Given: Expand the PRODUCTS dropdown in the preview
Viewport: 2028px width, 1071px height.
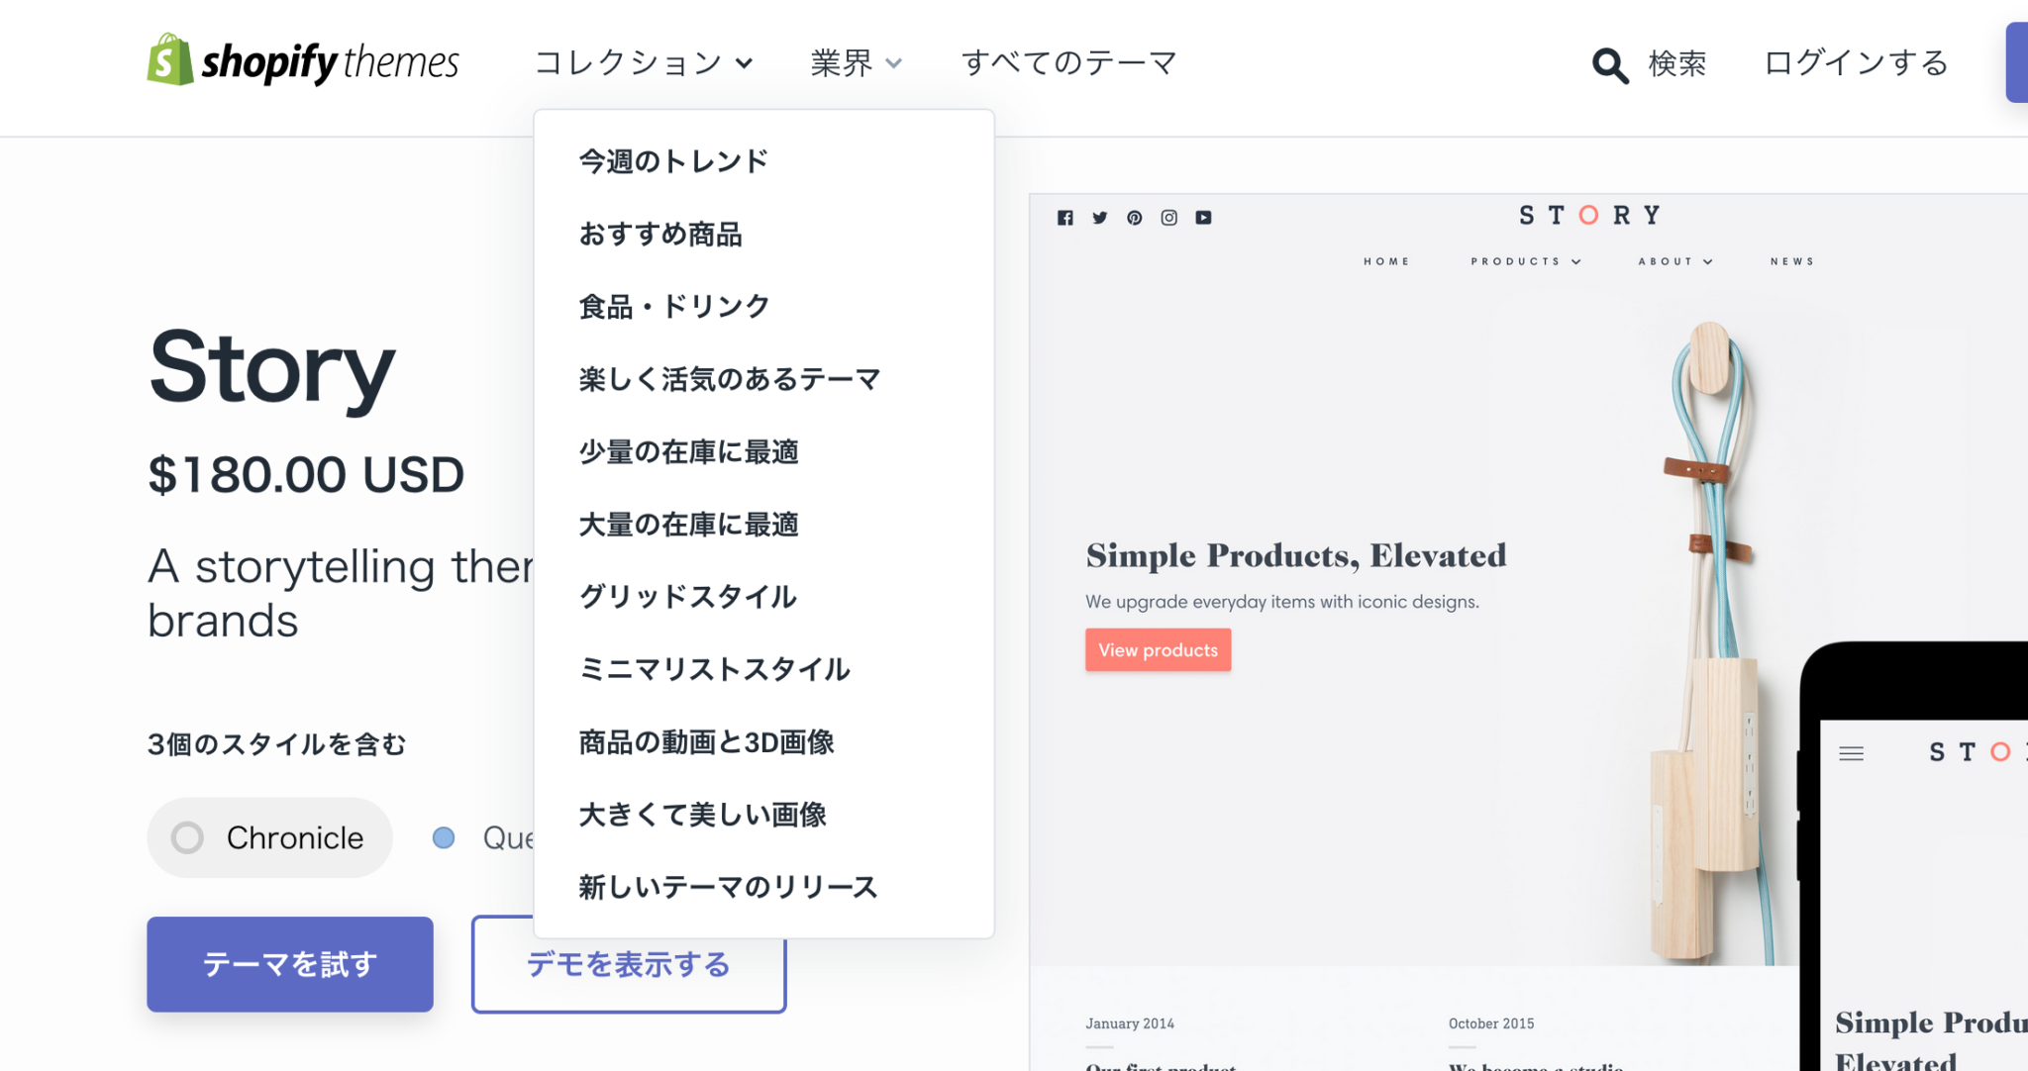Looking at the screenshot, I should pos(1525,261).
